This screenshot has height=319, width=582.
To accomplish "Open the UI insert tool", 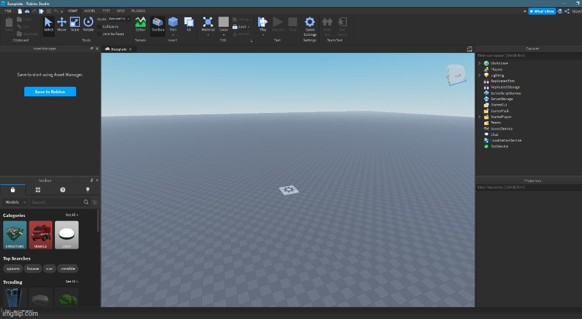I will [188, 24].
